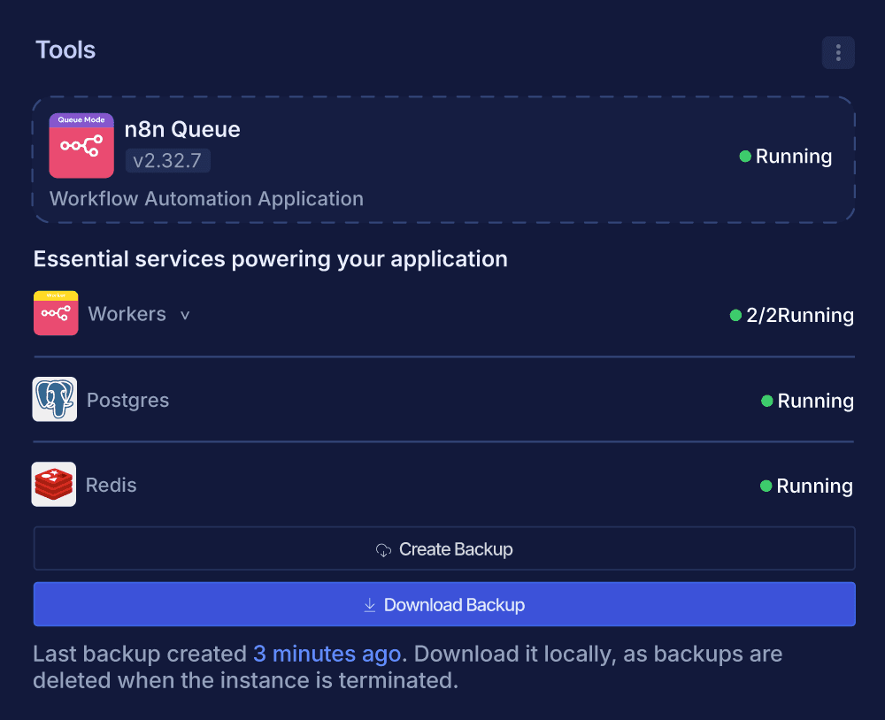Click the Workflow Automation Application description

206,199
